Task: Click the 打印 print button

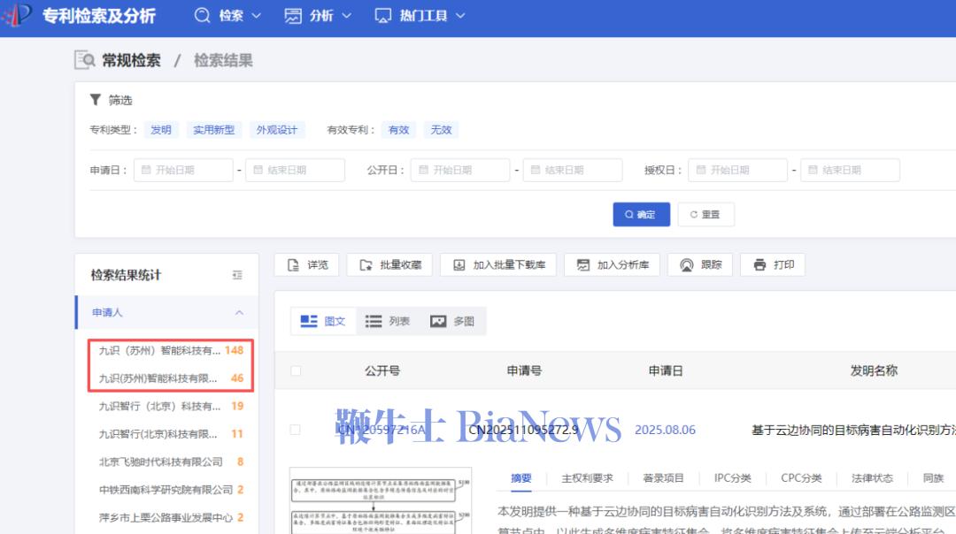Action: point(773,264)
